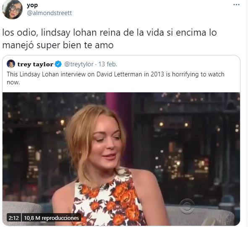Click the quoted tweet text about David Letterman
The image size is (248, 227).
point(115,78)
